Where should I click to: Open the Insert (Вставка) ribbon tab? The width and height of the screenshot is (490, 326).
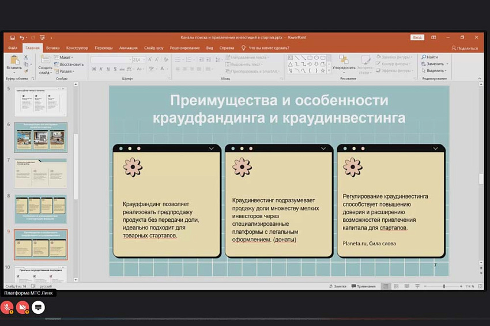point(52,48)
